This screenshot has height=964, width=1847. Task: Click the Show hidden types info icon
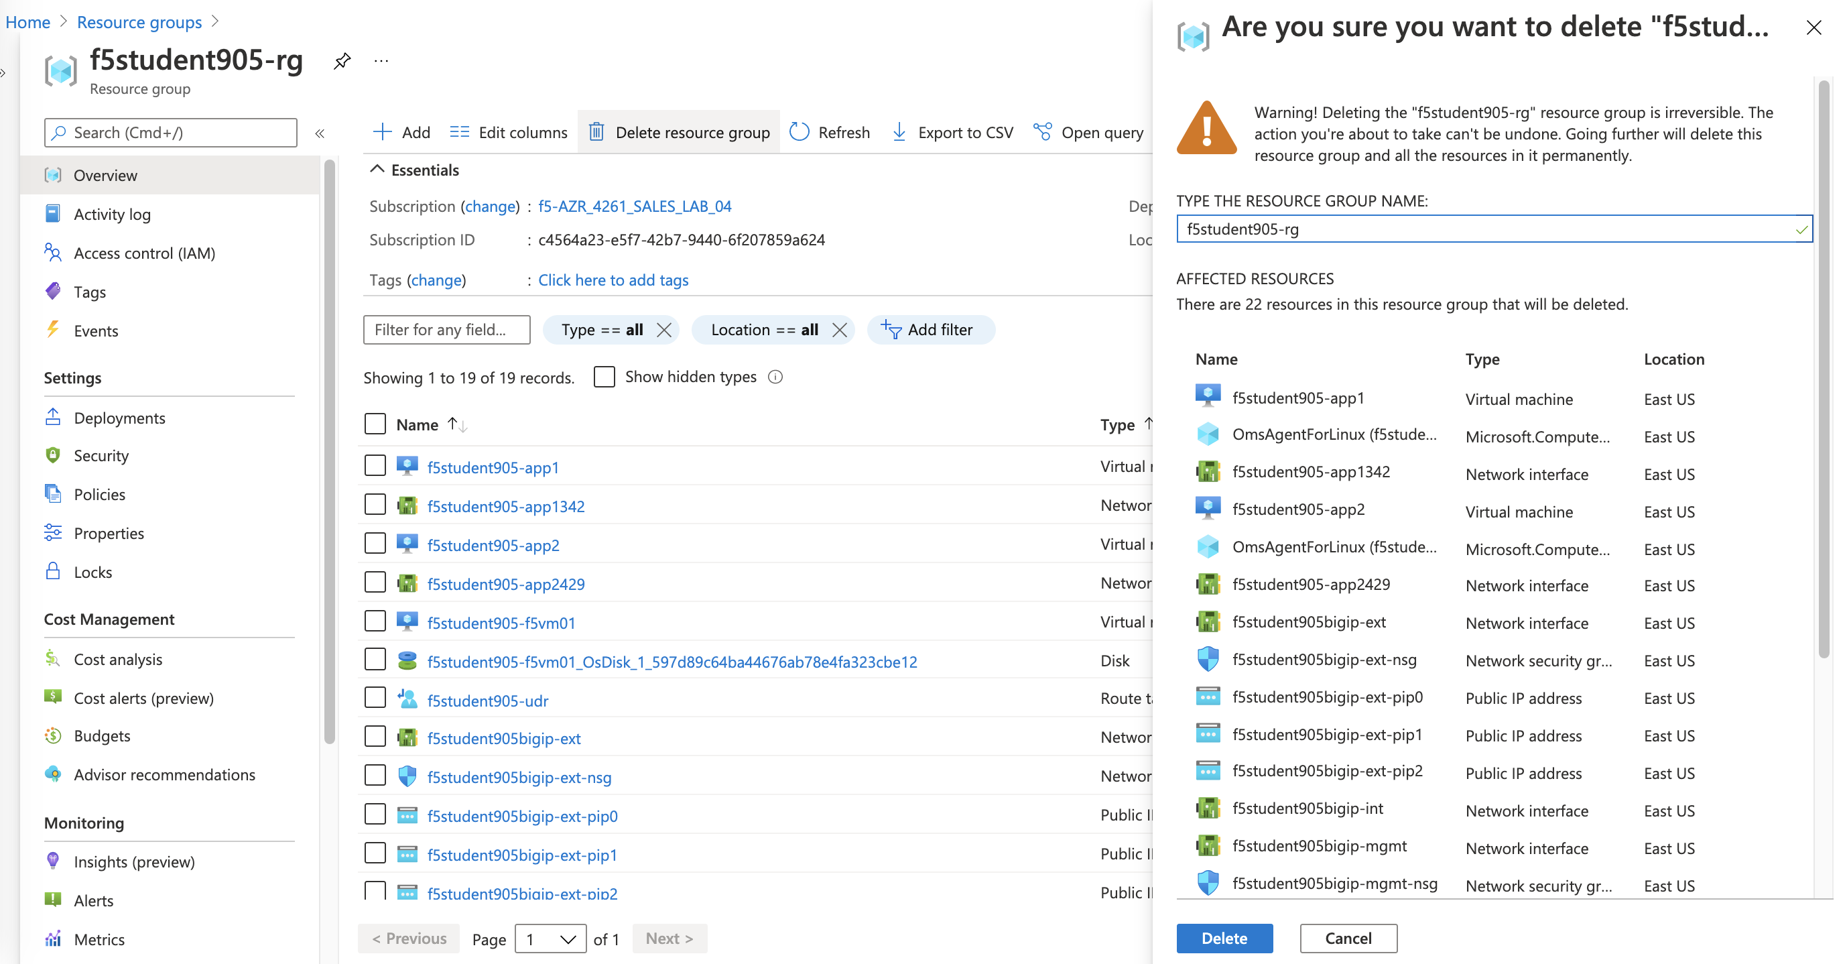pos(775,377)
